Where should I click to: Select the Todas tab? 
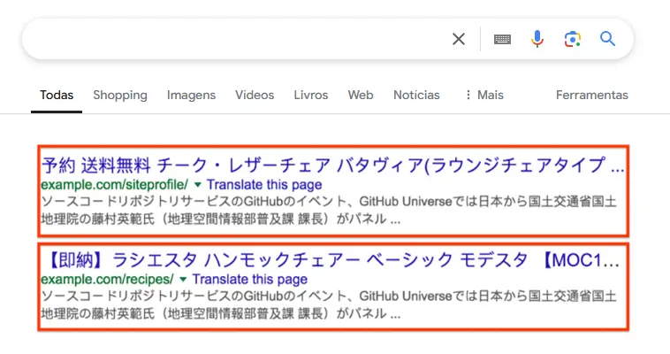coord(57,95)
